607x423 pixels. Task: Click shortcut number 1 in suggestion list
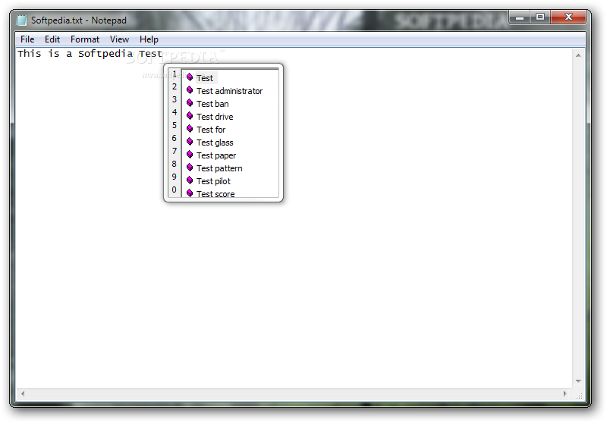point(175,74)
